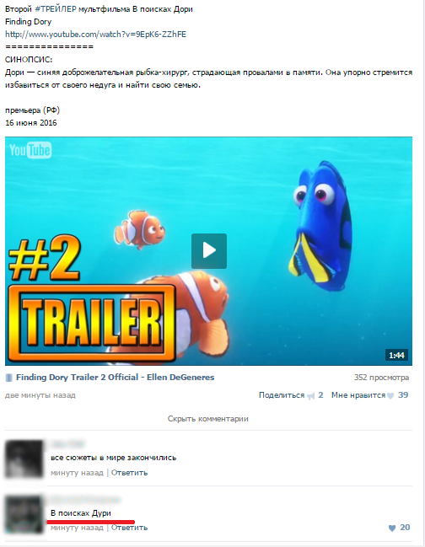Click 'Поделиться' to share the post

pos(282,395)
